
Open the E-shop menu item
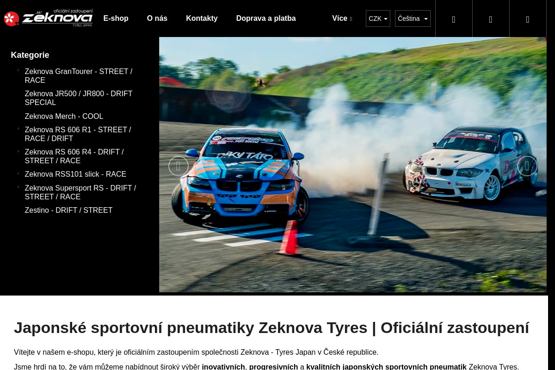point(116,18)
